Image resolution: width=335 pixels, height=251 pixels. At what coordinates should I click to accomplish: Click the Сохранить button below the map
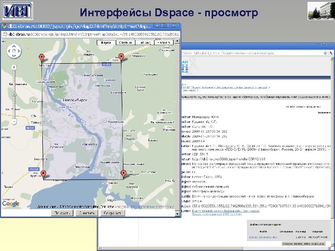click(x=112, y=213)
